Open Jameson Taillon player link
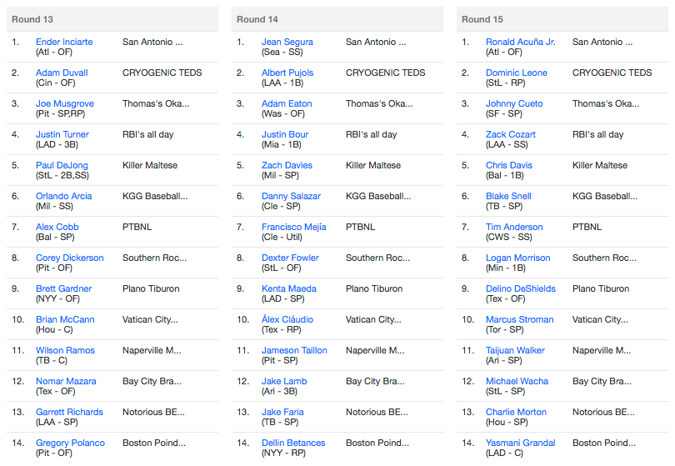Image resolution: width=675 pixels, height=466 pixels. tap(294, 351)
